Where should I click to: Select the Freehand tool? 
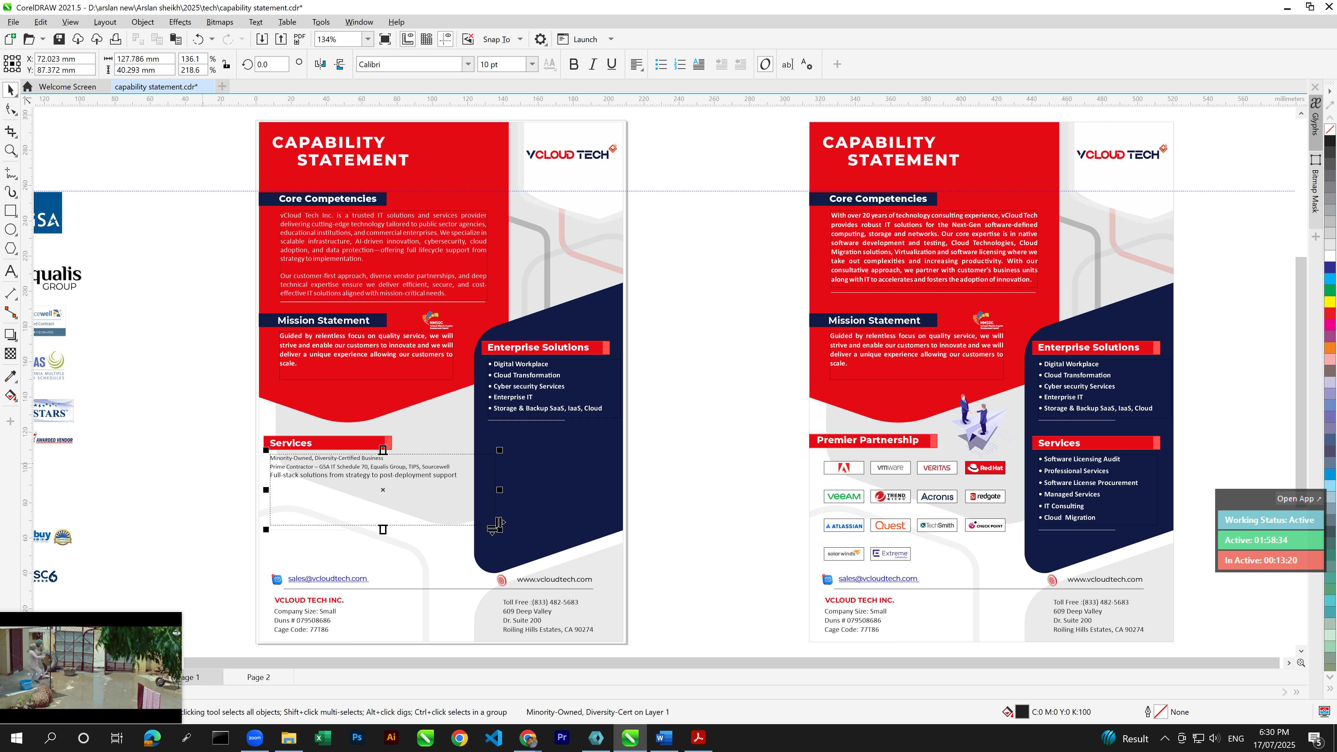10,172
